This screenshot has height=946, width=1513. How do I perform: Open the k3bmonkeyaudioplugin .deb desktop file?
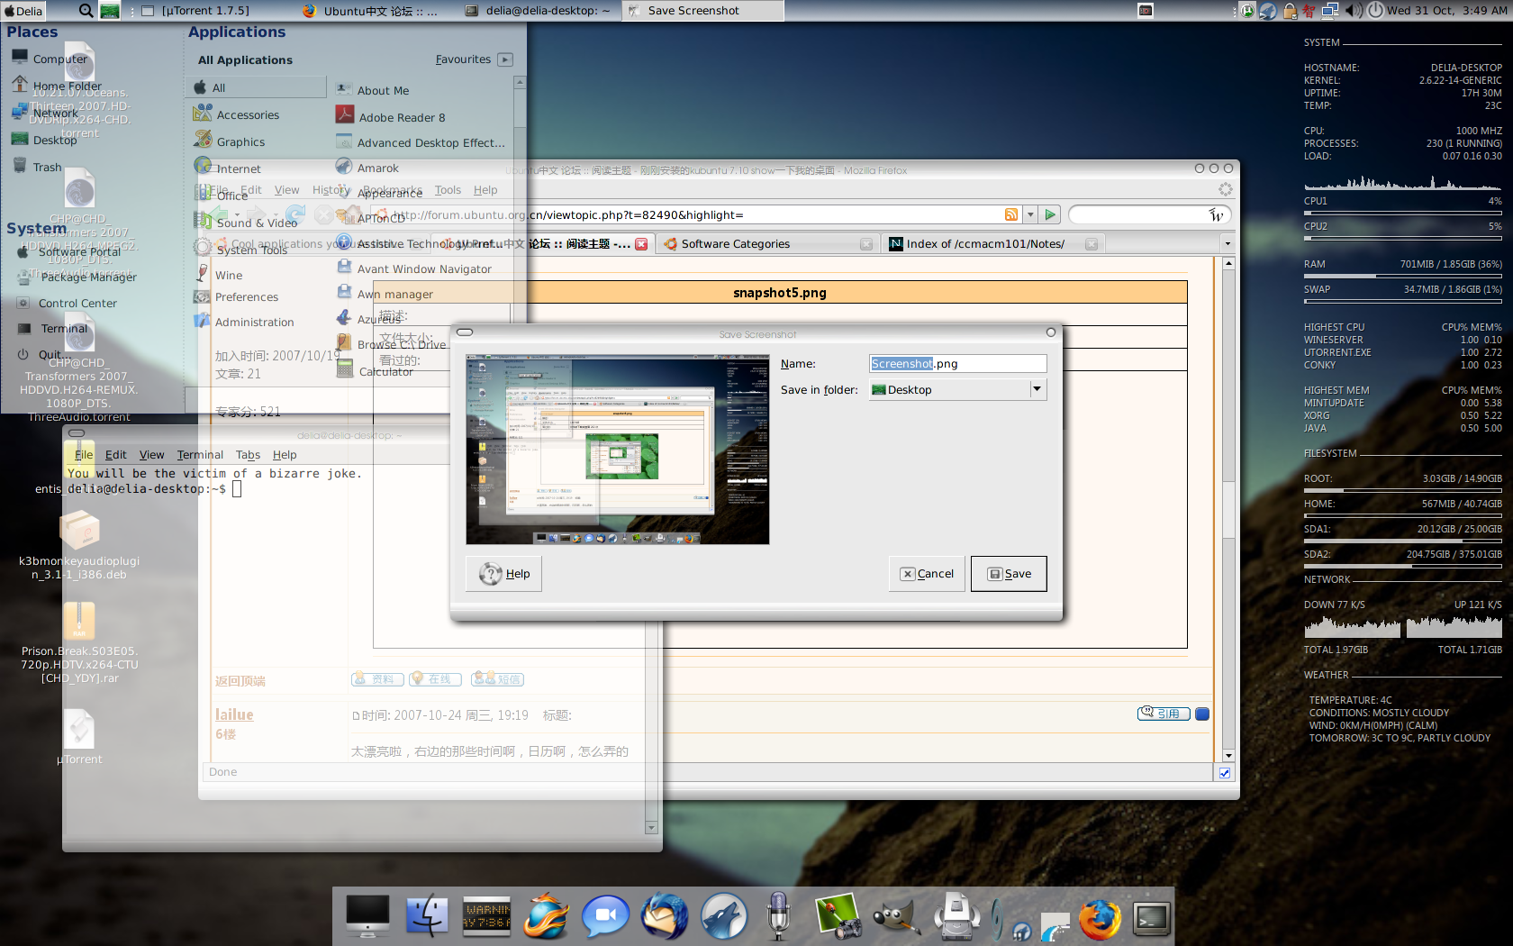point(79,544)
